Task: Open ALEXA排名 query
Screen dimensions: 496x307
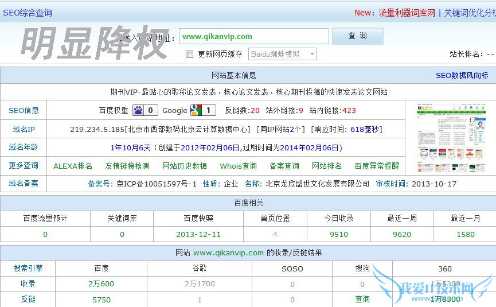Action: point(73,166)
